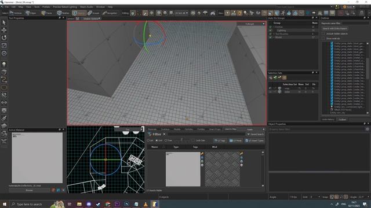Select the Tree view radio button
Screen dimensions: 371x208
(166, 140)
